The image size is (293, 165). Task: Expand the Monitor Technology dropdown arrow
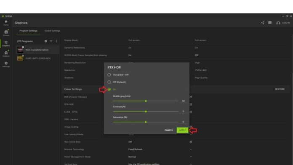click(191, 149)
